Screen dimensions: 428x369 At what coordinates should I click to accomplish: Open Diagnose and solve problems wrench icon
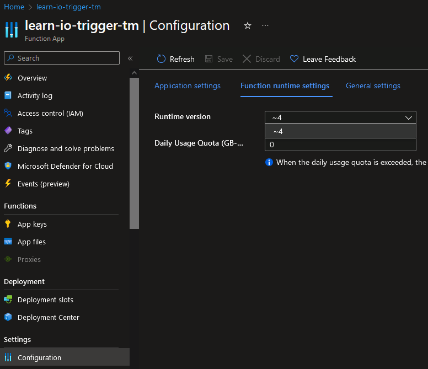coord(8,148)
